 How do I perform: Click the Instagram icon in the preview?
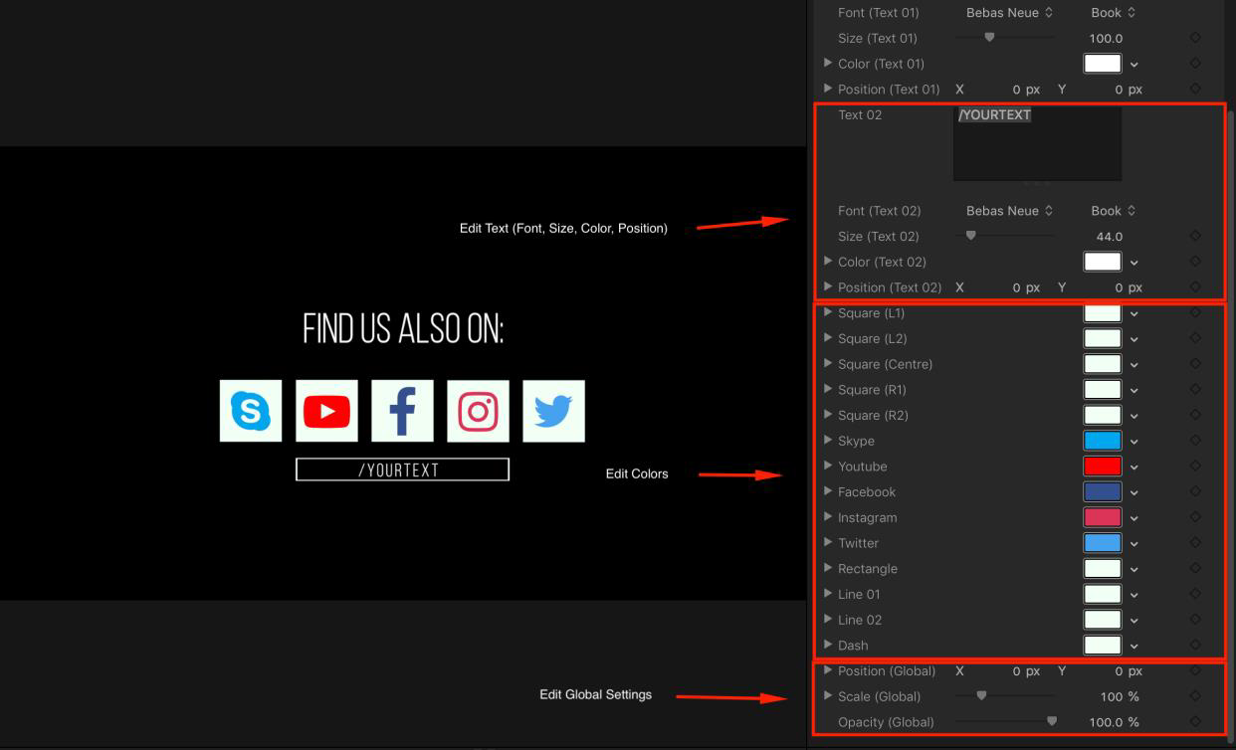click(478, 411)
